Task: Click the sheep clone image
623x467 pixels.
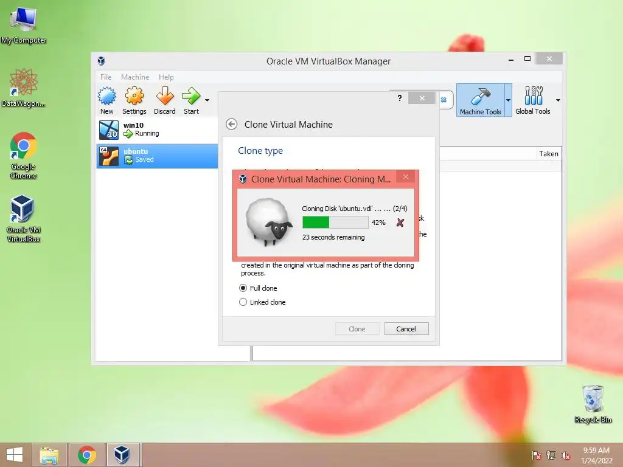Action: pyautogui.click(x=269, y=223)
